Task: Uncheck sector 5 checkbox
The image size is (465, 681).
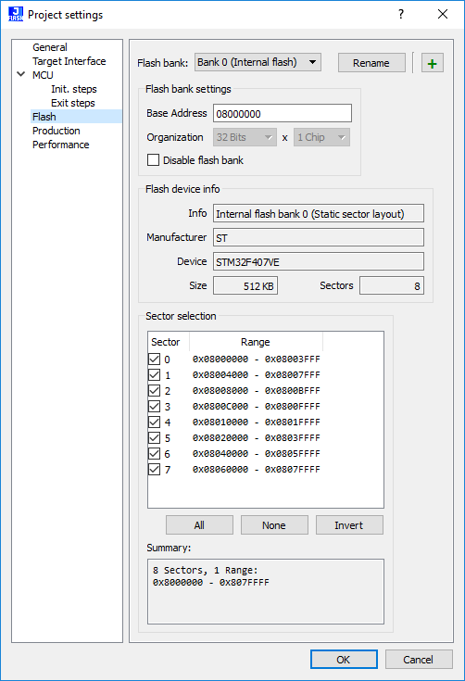Action: (x=154, y=437)
